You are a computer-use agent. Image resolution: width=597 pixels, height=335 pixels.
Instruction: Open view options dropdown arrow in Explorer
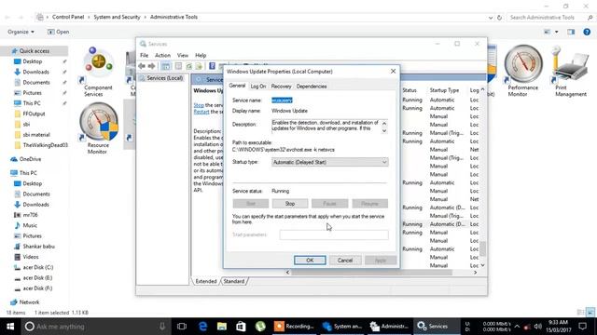pos(556,32)
